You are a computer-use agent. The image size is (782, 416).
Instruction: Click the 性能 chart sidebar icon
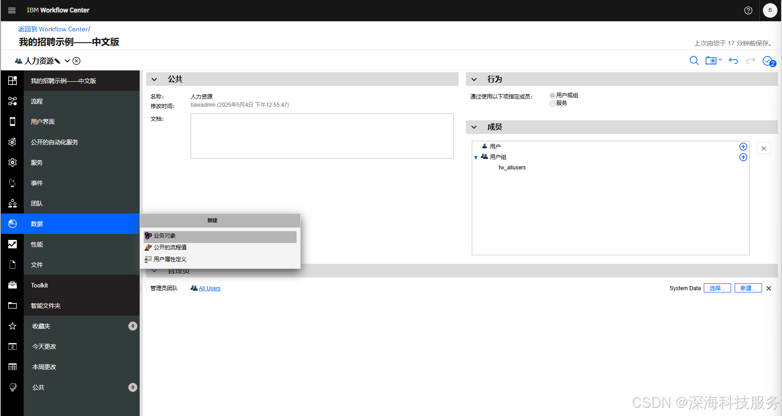coord(12,244)
